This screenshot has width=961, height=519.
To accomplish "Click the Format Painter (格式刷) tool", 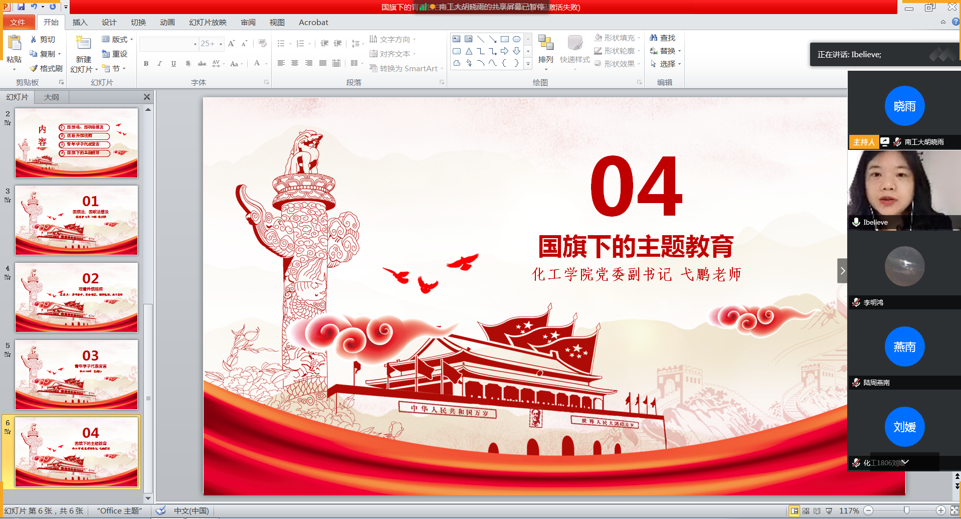I will pos(46,68).
